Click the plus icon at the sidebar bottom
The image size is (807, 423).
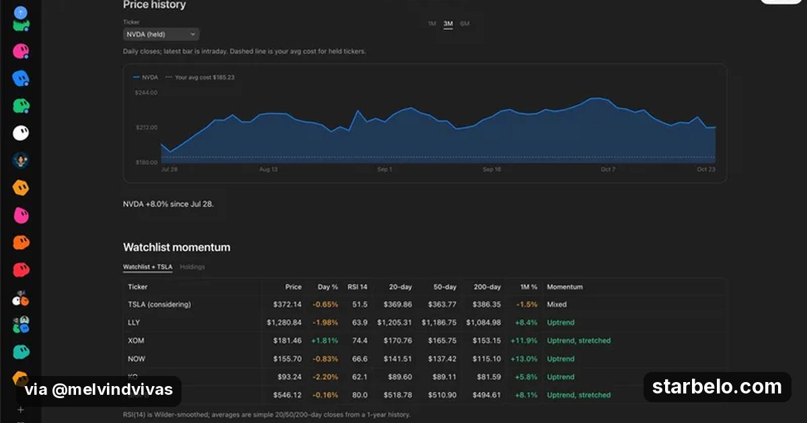pyautogui.click(x=21, y=409)
